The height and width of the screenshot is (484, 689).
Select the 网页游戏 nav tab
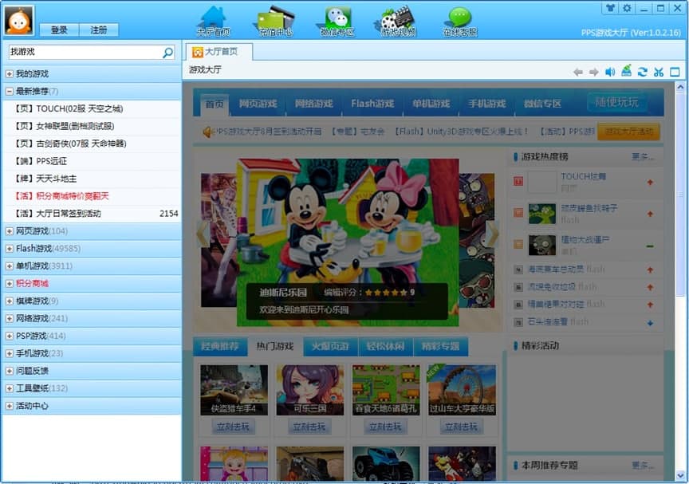tap(258, 104)
